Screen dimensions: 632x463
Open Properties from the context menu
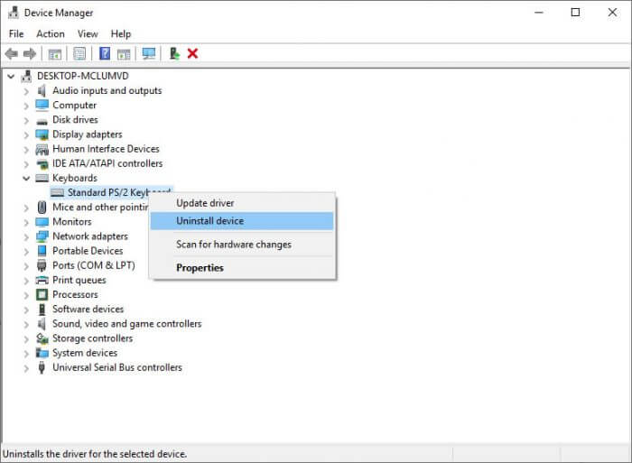(242, 267)
